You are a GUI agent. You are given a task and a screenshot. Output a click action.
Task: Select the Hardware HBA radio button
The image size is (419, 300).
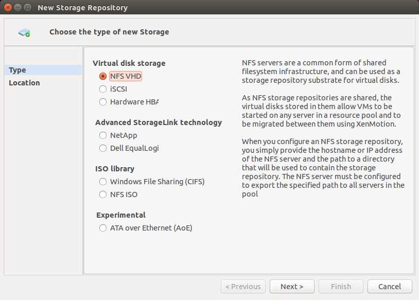tap(103, 102)
